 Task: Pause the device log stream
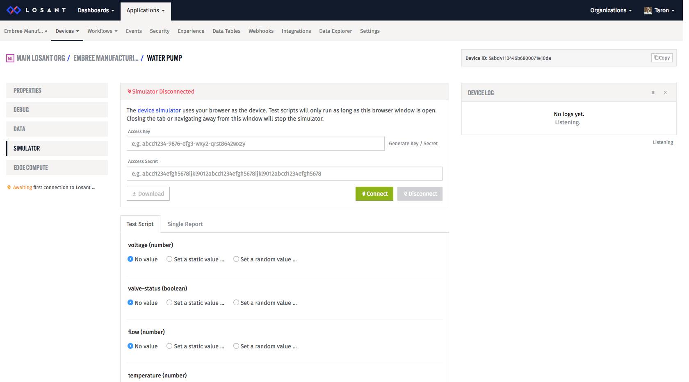[653, 93]
